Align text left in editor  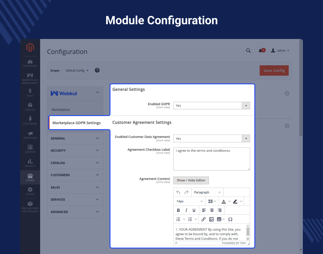[x=204, y=210]
